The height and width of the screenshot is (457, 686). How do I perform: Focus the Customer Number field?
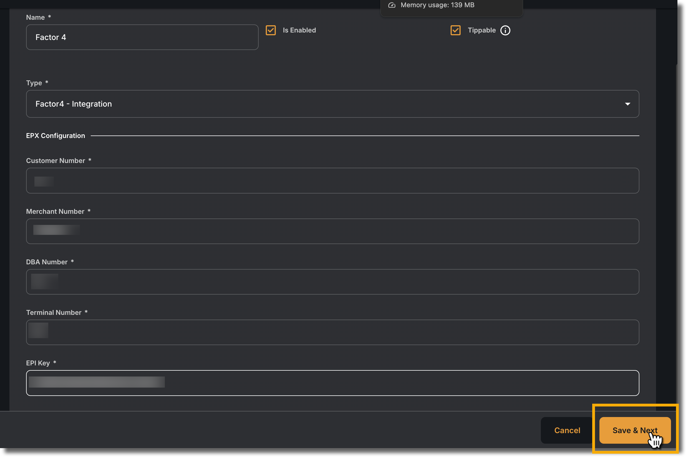[x=332, y=180]
